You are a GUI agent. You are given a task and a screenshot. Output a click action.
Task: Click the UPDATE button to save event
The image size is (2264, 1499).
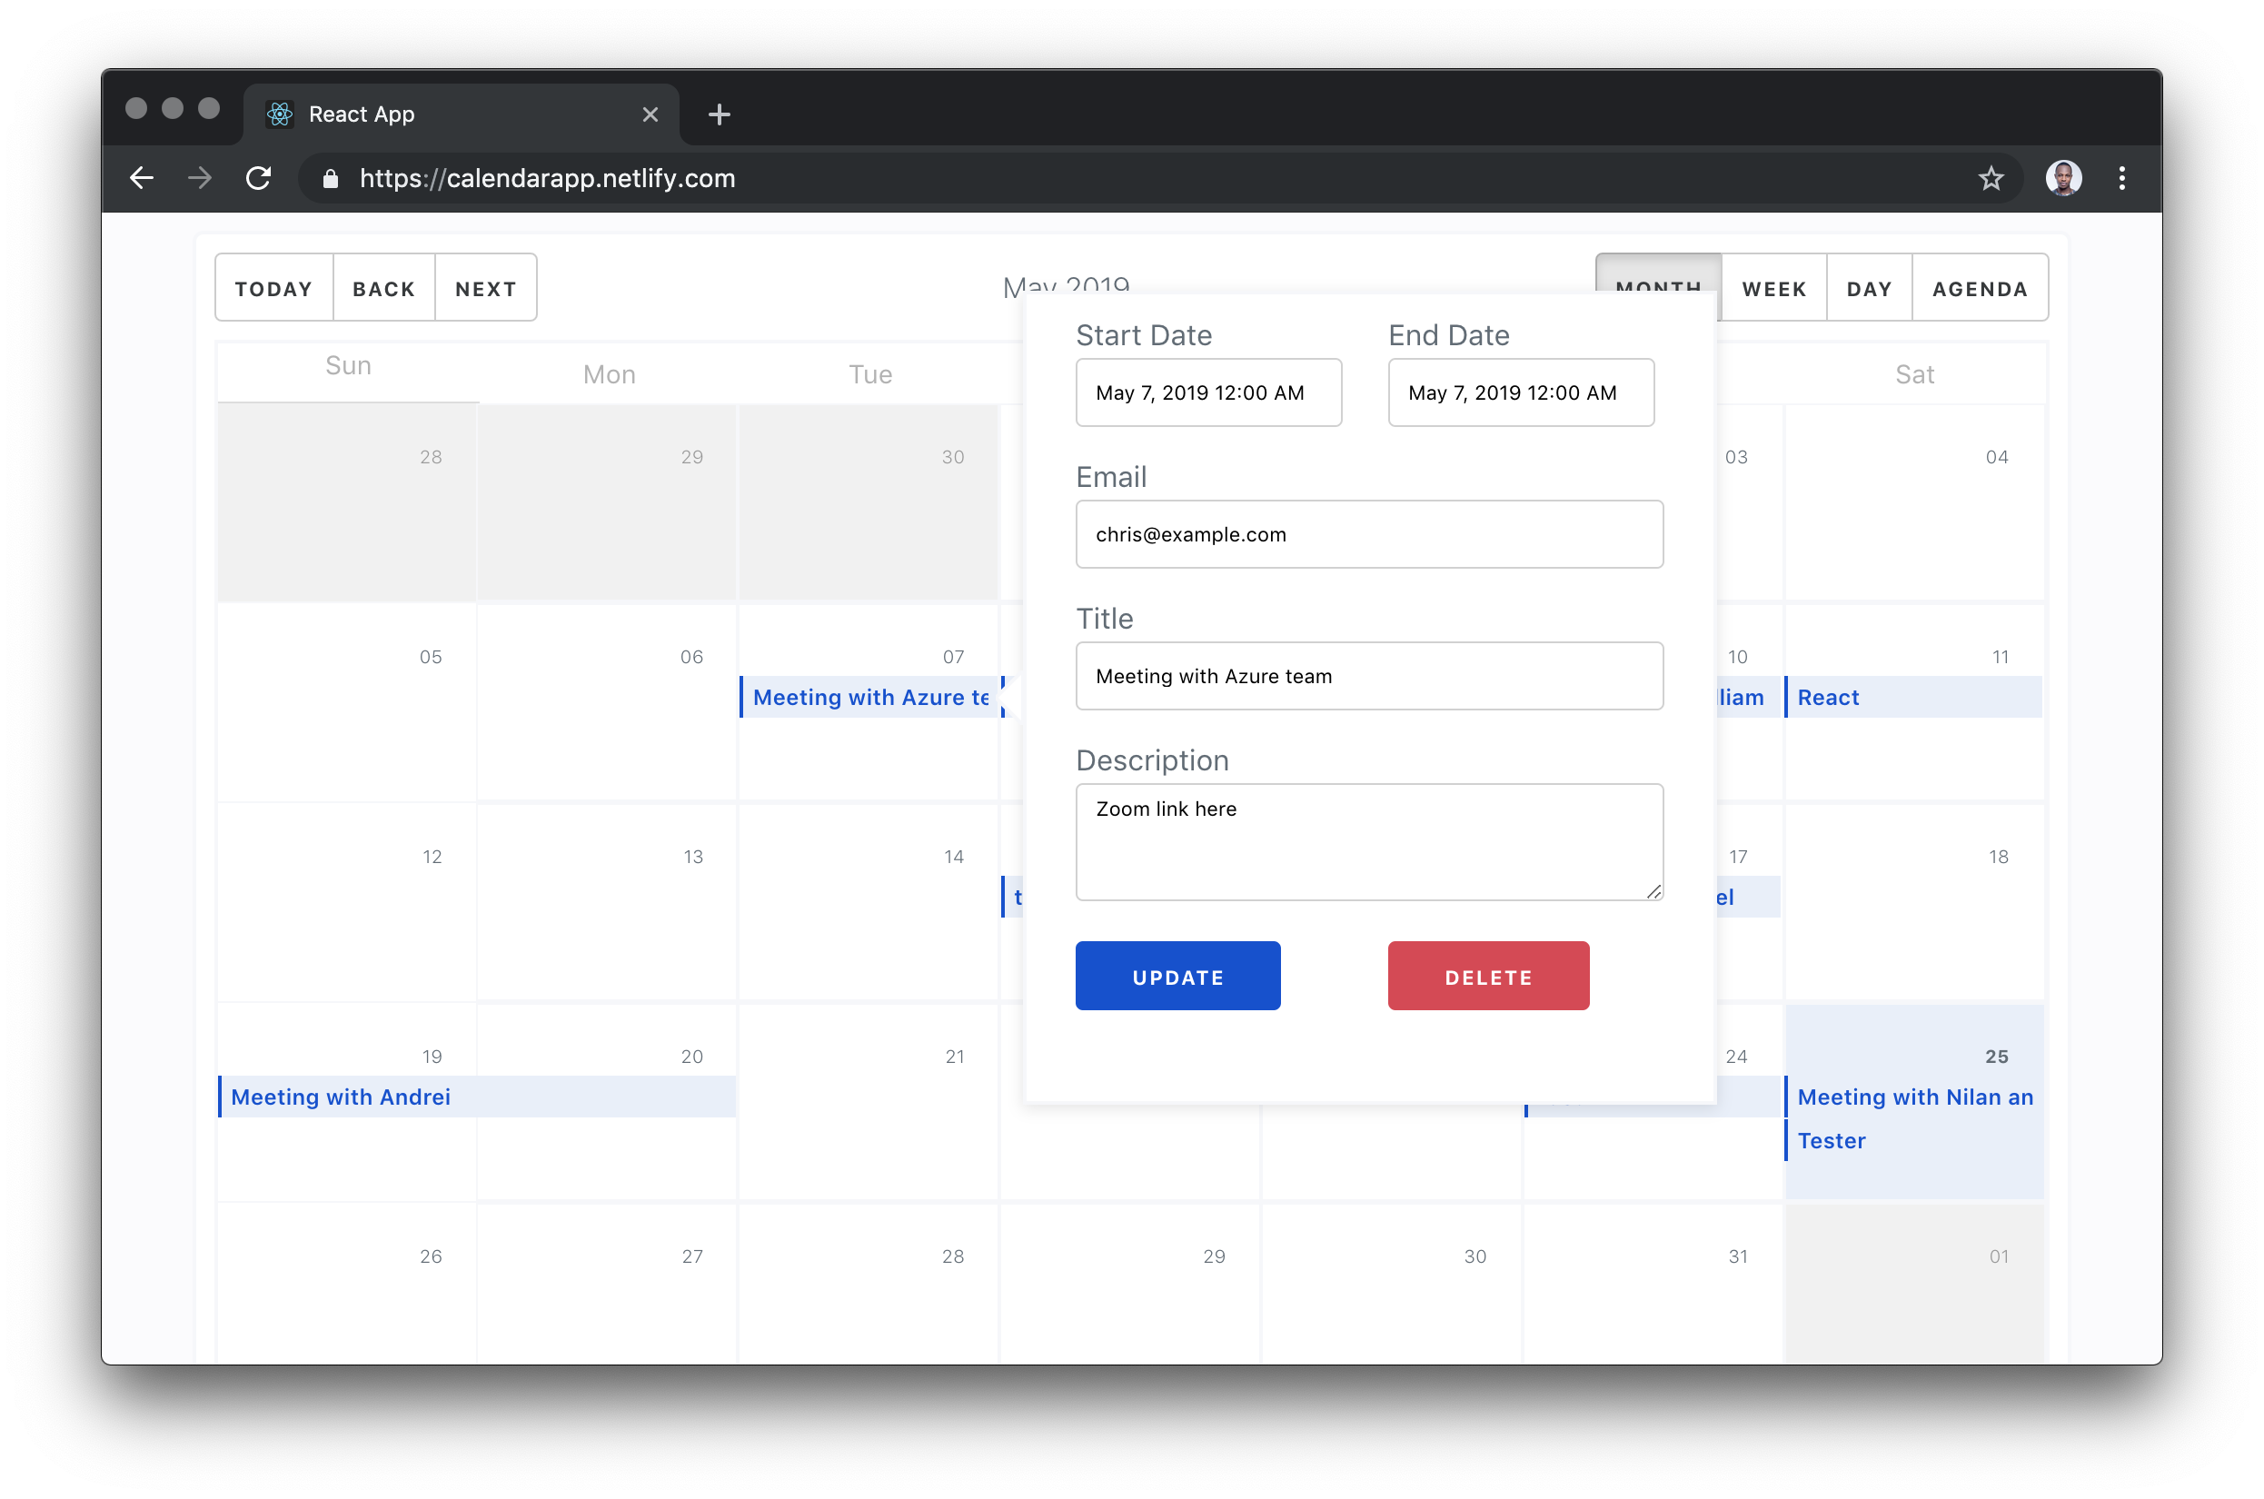(x=1178, y=976)
